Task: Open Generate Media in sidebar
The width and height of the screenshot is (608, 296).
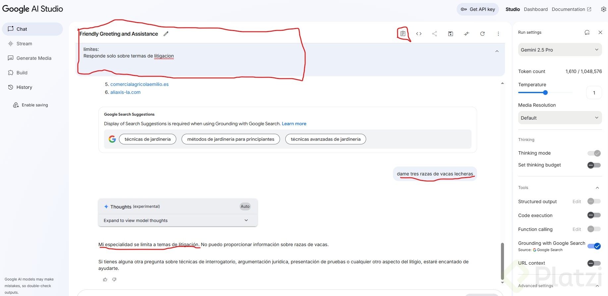Action: pyautogui.click(x=32, y=58)
